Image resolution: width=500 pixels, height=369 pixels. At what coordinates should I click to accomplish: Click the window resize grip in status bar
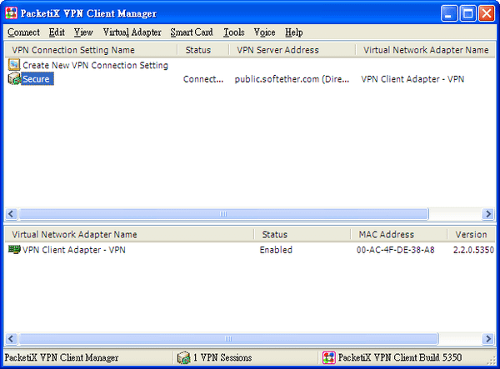pyautogui.click(x=492, y=361)
